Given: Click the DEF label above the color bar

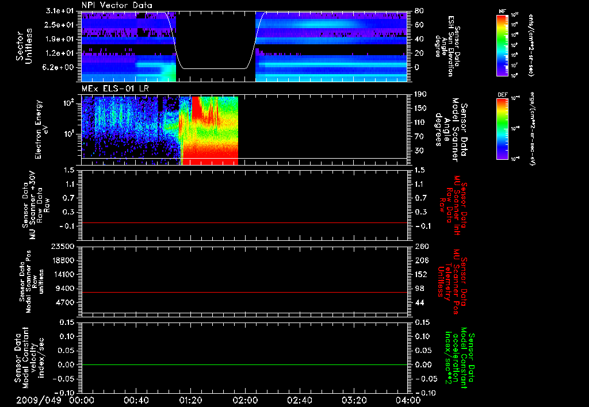Looking at the screenshot, I should pyautogui.click(x=502, y=95).
